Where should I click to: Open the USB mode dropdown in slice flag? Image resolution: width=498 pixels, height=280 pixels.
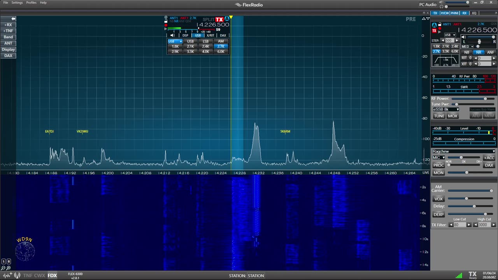click(175, 41)
